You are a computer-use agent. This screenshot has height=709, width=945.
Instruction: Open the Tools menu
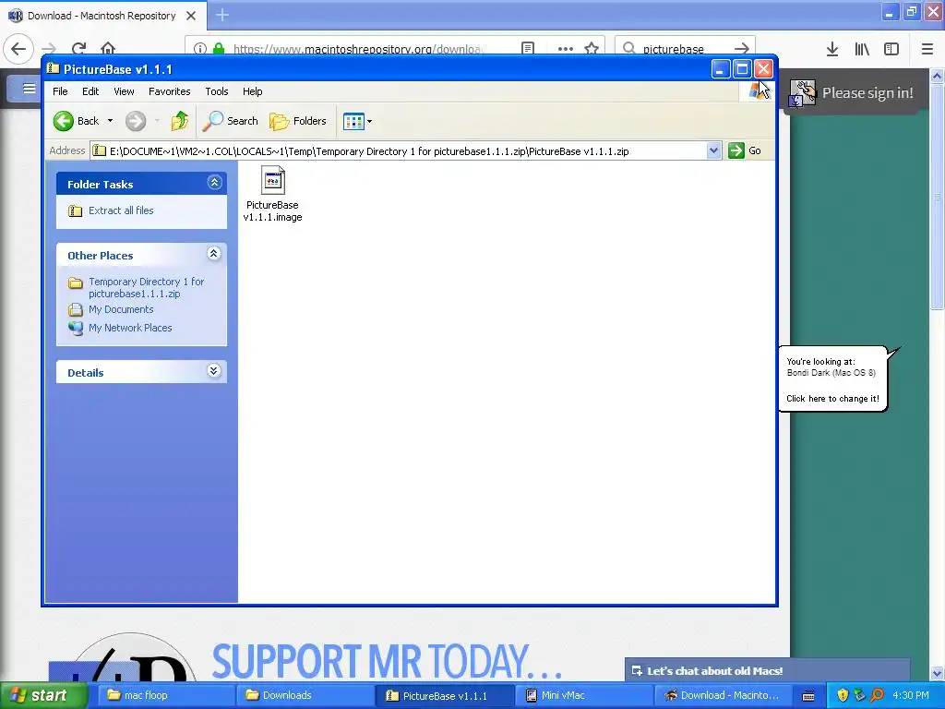(x=216, y=91)
